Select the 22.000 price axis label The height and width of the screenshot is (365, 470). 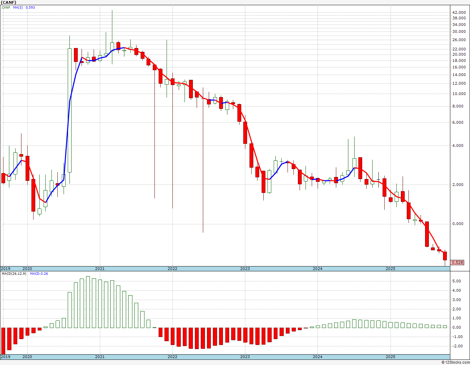(459, 49)
